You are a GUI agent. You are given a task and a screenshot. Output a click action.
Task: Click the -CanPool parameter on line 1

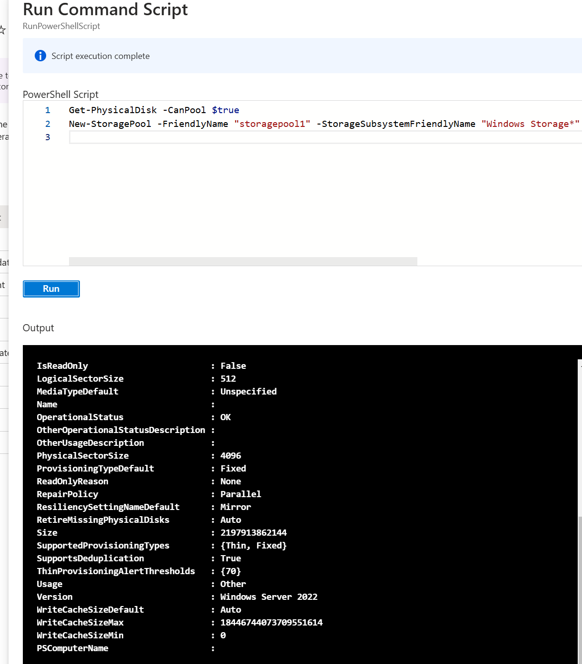[x=184, y=110]
